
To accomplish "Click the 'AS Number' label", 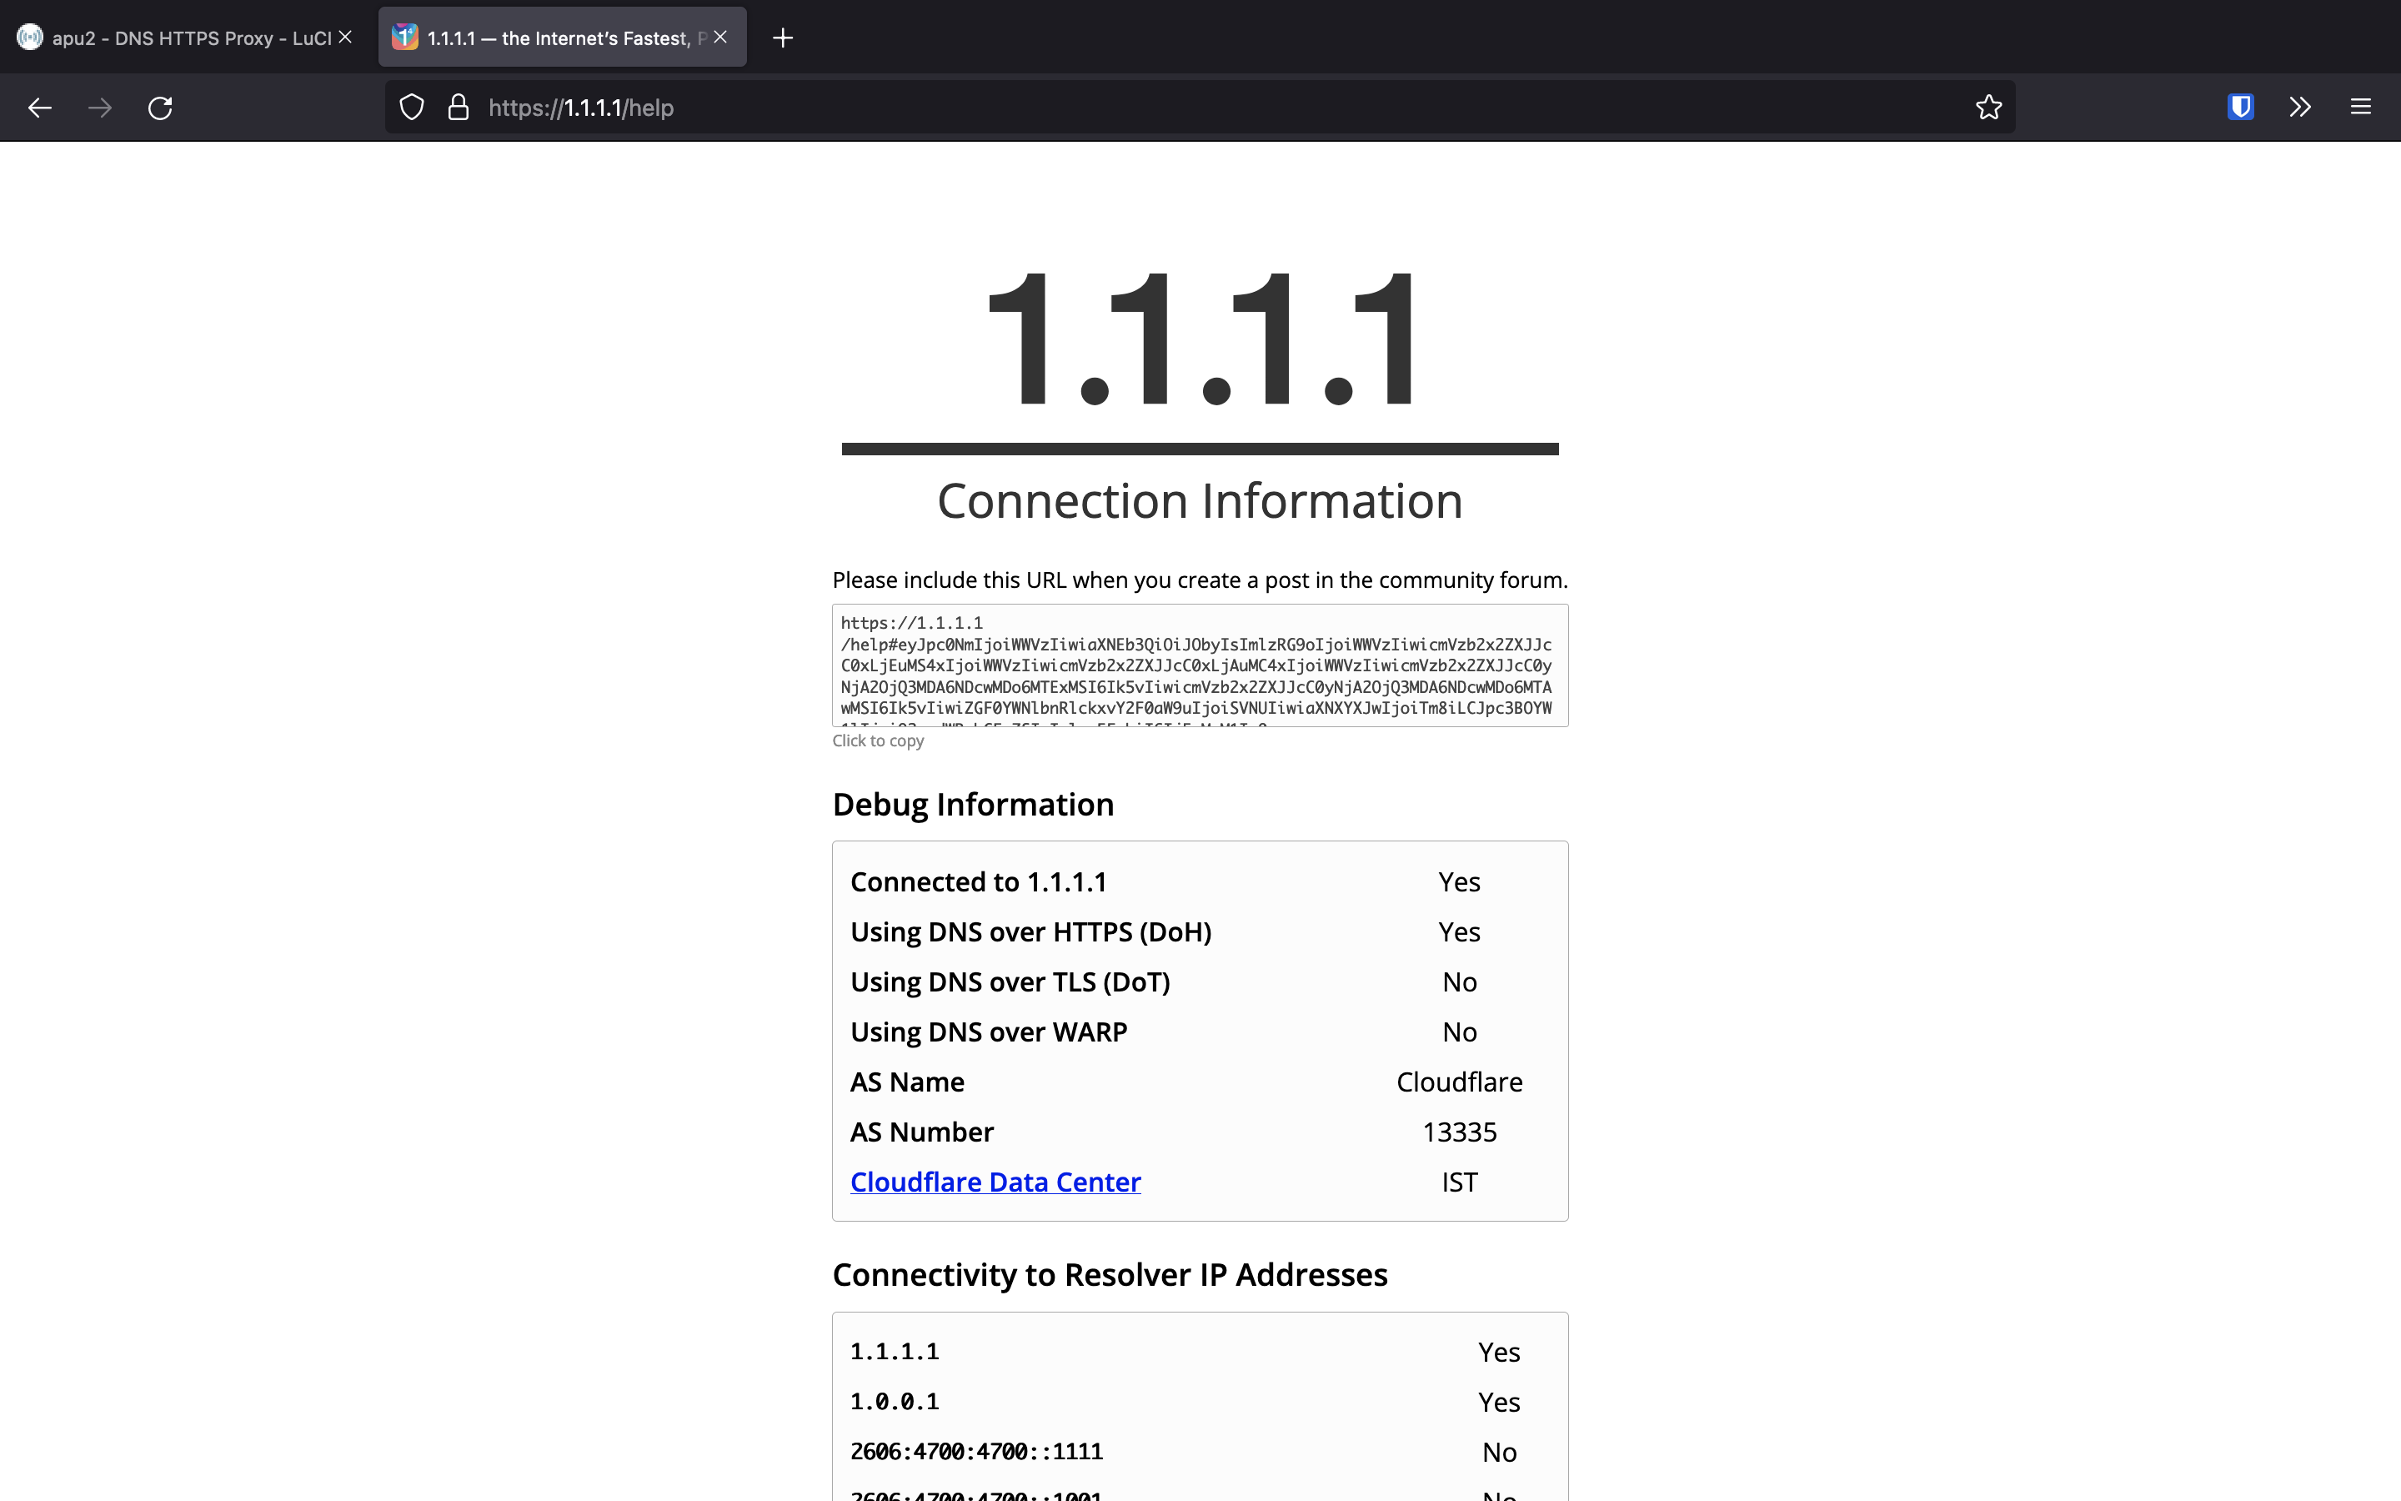I will pos(922,1132).
